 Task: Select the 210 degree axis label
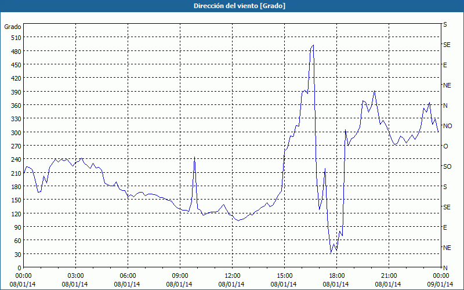[x=16, y=173]
